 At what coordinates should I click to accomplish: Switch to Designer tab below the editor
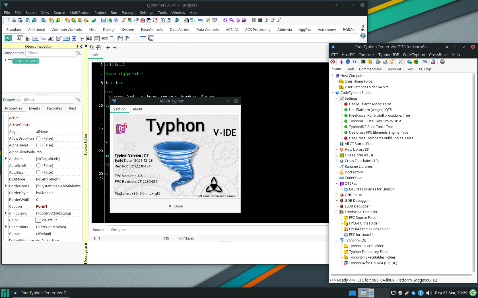click(x=118, y=230)
